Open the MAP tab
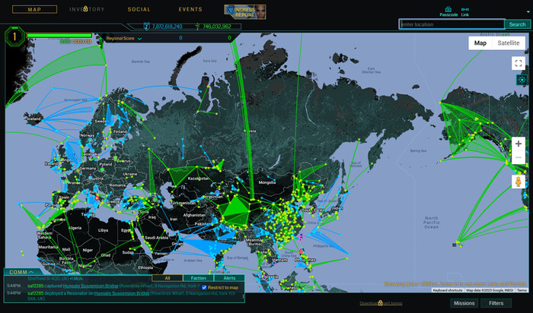Screen dimensions: 533x313 coord(35,9)
